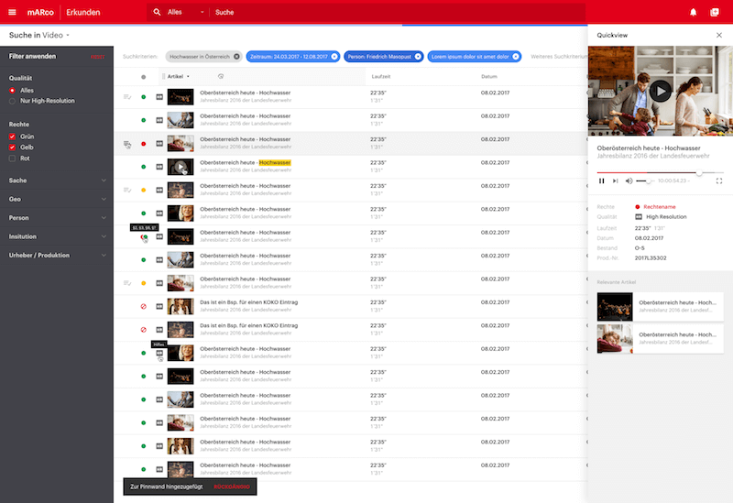The image size is (733, 503).
Task: Click the film icon on first result row
Action: pos(159,97)
